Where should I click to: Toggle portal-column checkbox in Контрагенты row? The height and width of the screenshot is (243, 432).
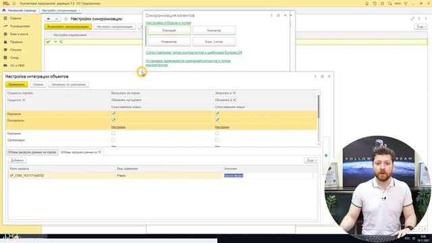[113, 120]
